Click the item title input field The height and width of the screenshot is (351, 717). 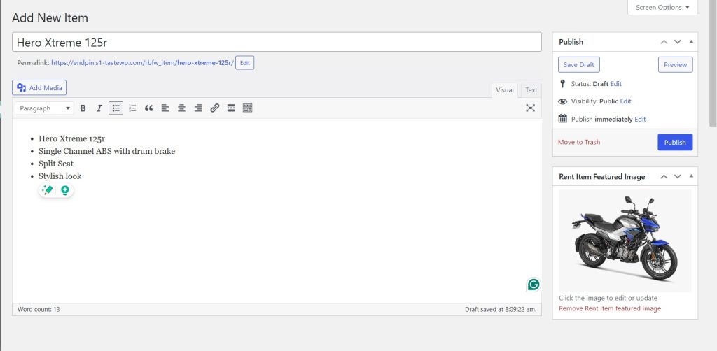tap(277, 42)
